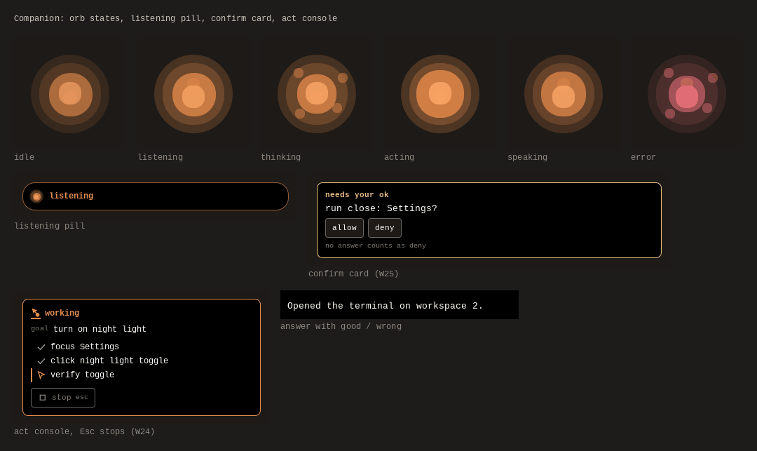
Task: Click the thinking state orb
Action: [317, 94]
